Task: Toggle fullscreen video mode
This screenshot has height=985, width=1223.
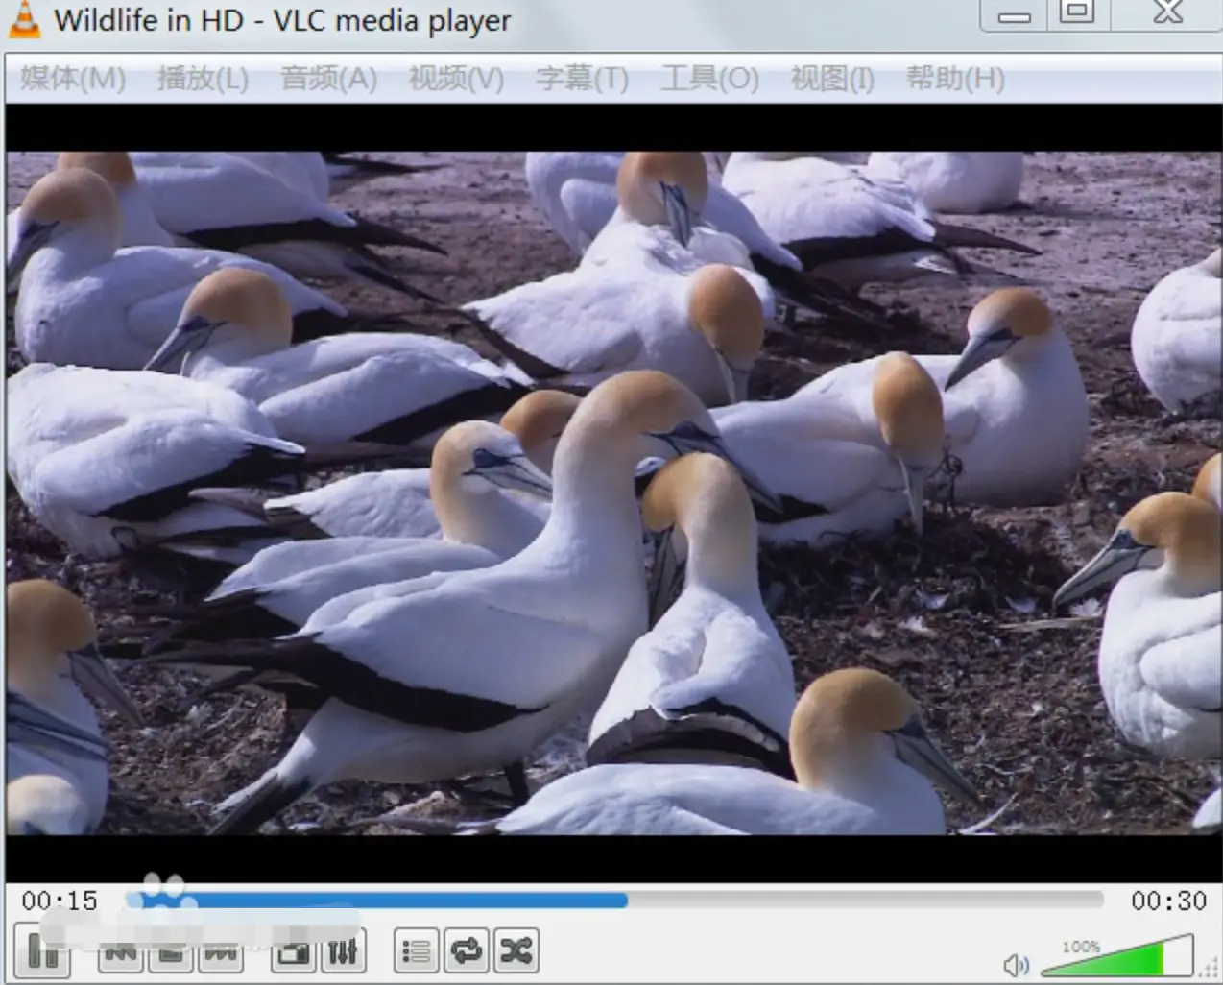Action: (294, 952)
